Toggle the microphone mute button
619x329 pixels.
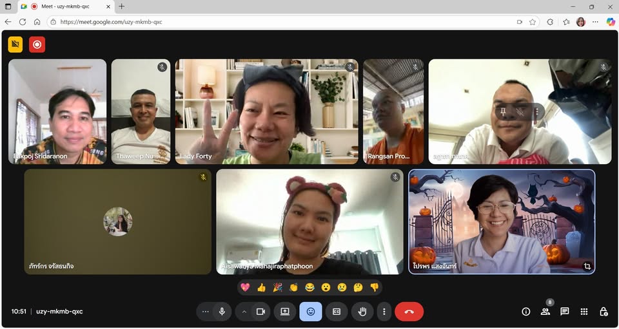(x=222, y=312)
